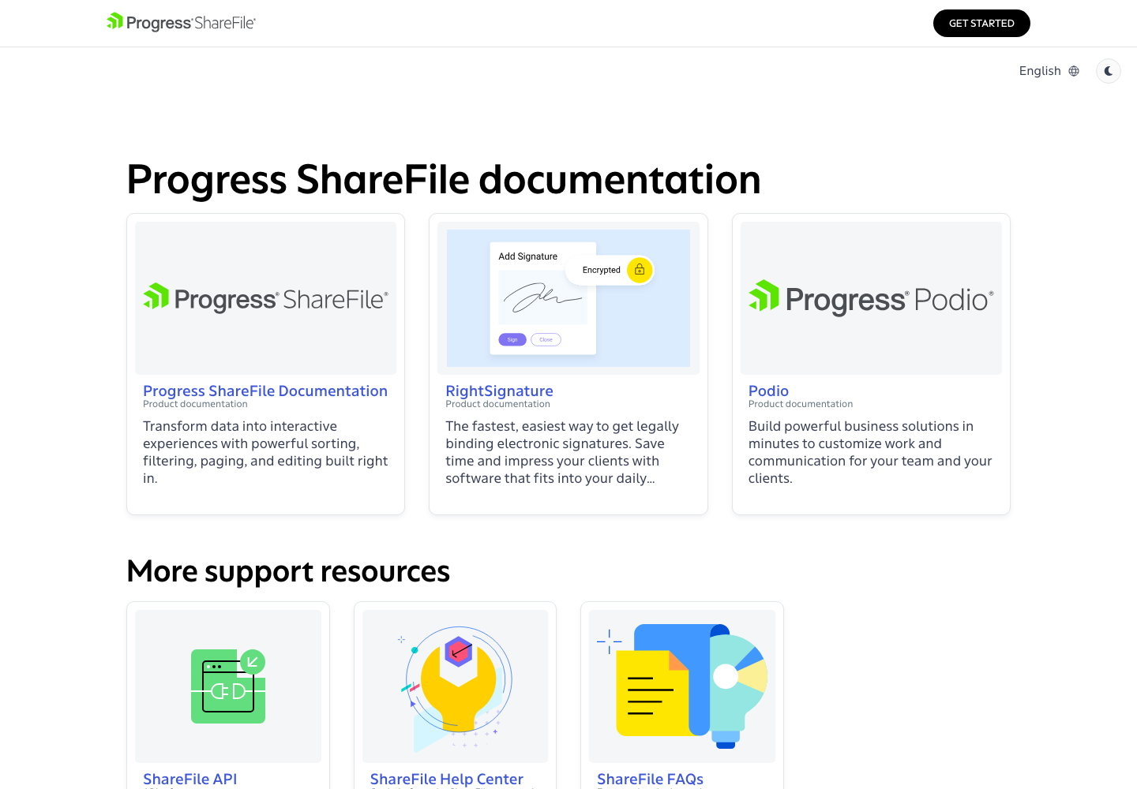This screenshot has height=789, width=1137.
Task: Toggle dark mode with the moon icon
Action: pos(1109,71)
